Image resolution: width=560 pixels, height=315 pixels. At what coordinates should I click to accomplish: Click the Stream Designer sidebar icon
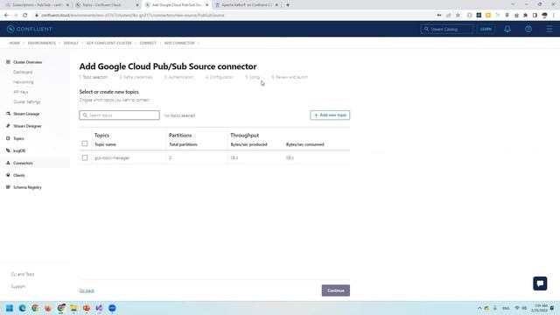pyautogui.click(x=8, y=126)
